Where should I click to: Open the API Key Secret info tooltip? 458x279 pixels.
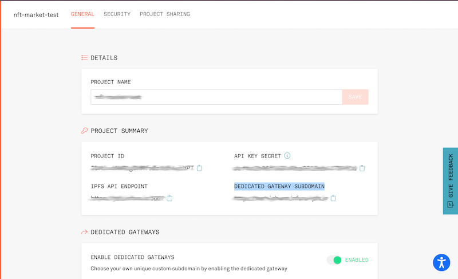[287, 156]
